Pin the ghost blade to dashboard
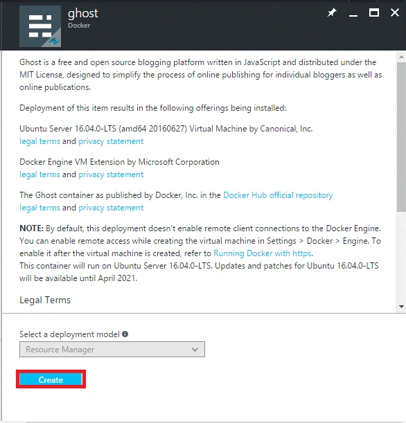The image size is (406, 423). 332,12
